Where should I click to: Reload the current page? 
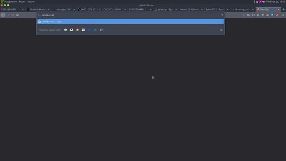[x=13, y=15]
